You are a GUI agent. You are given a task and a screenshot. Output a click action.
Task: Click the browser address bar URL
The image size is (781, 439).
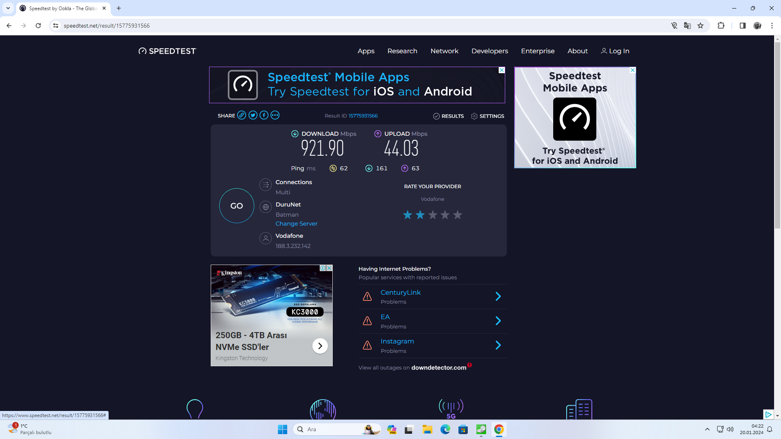pyautogui.click(x=107, y=26)
